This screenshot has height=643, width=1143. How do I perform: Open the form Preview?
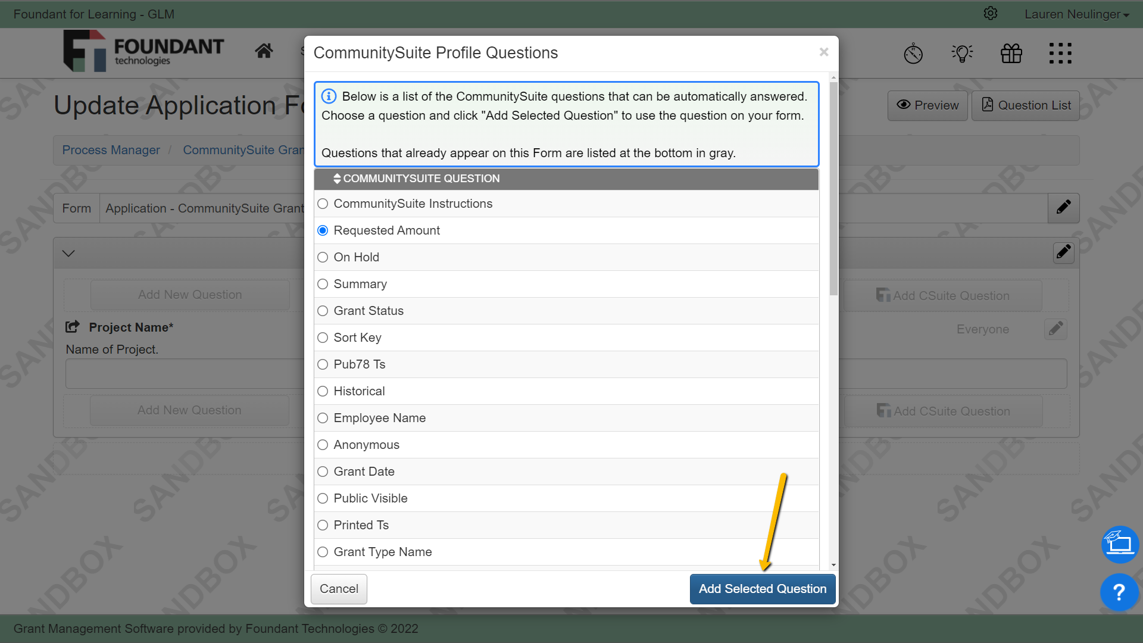(x=927, y=105)
